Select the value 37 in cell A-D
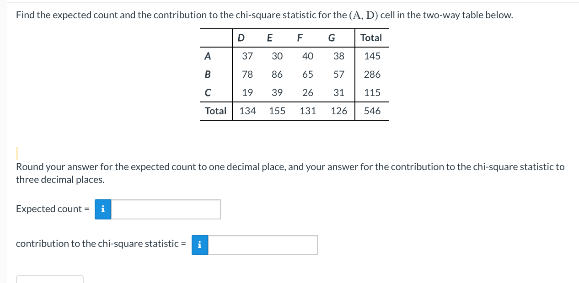This screenshot has height=283, width=579. tap(247, 56)
